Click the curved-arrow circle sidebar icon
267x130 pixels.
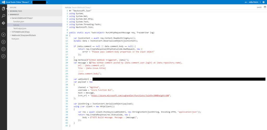point(3,56)
